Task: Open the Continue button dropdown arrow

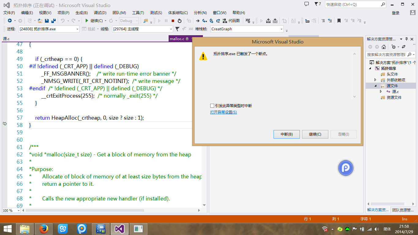Action: click(x=106, y=21)
